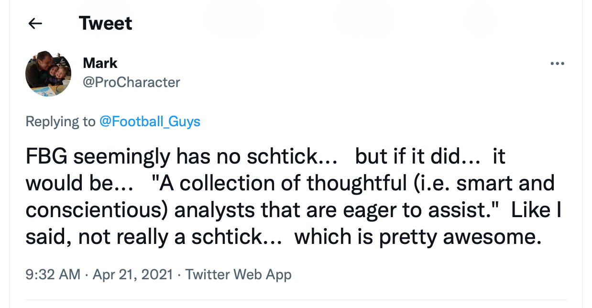Click the Twitter Web App source link

tap(238, 275)
